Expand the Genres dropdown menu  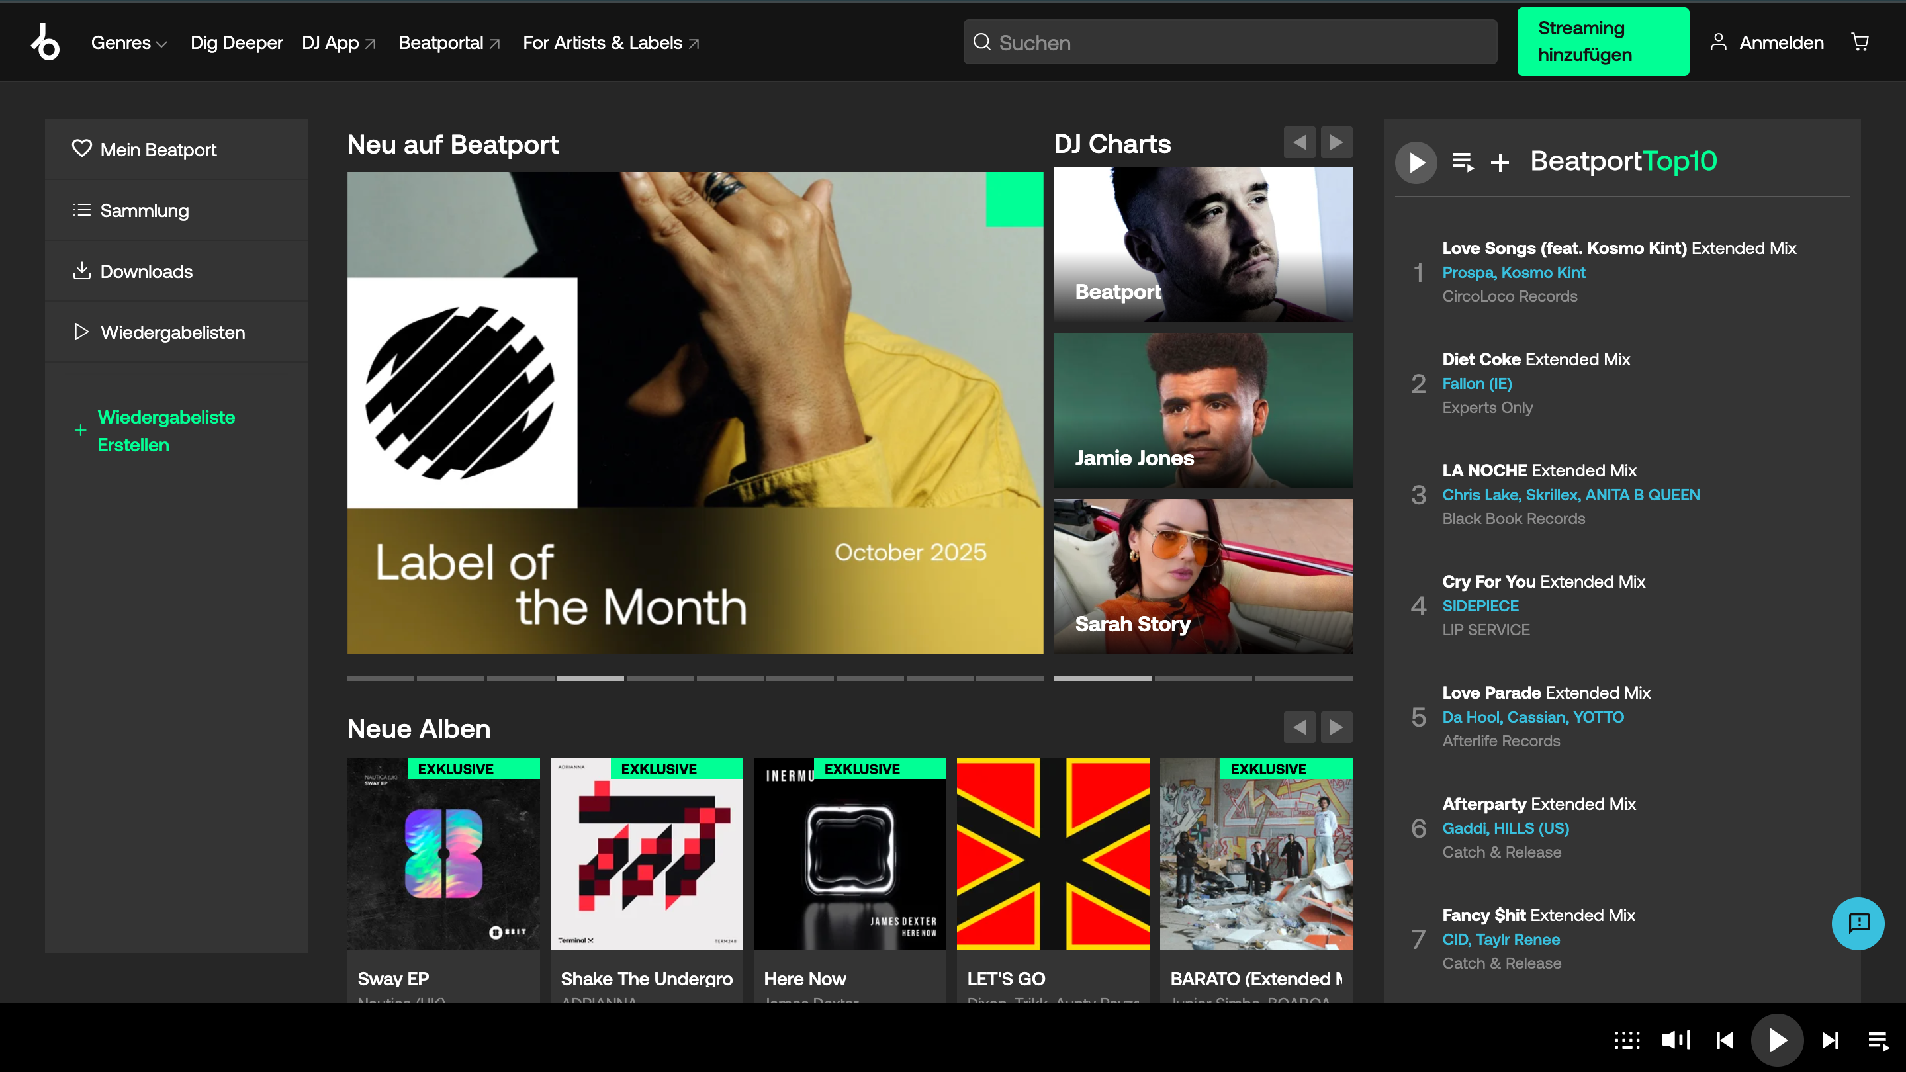click(129, 43)
